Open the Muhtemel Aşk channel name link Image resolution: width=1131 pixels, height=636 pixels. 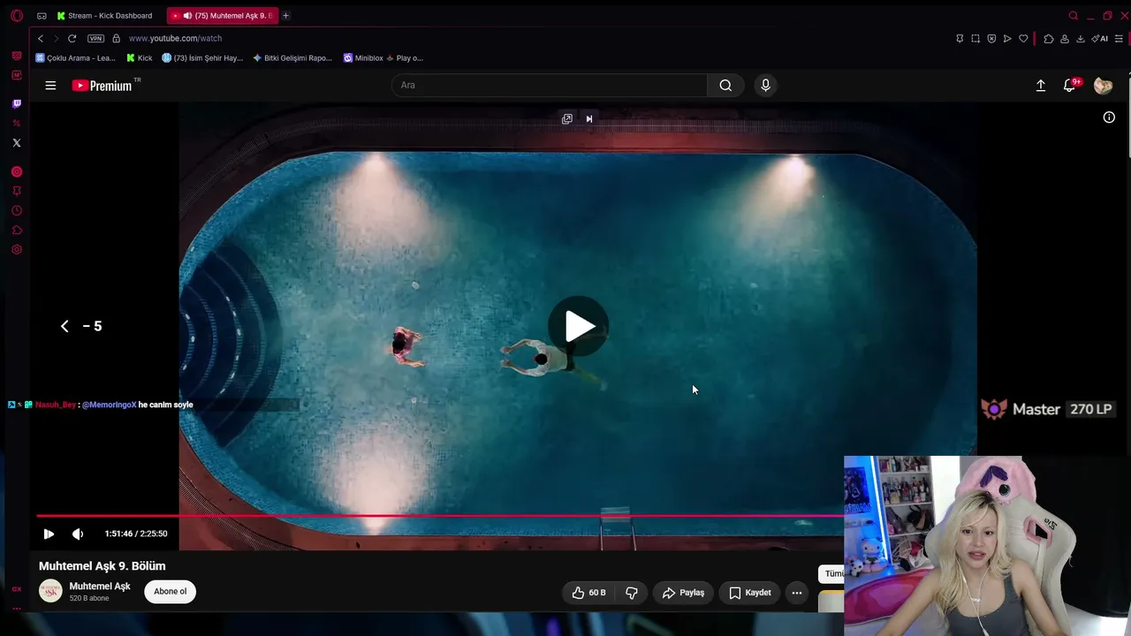pyautogui.click(x=100, y=587)
